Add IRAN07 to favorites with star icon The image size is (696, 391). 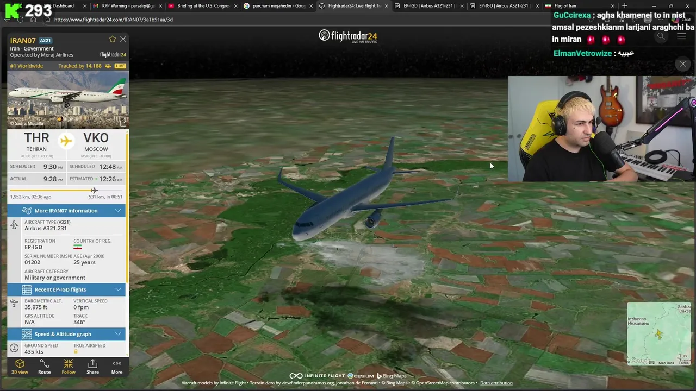[x=113, y=39]
